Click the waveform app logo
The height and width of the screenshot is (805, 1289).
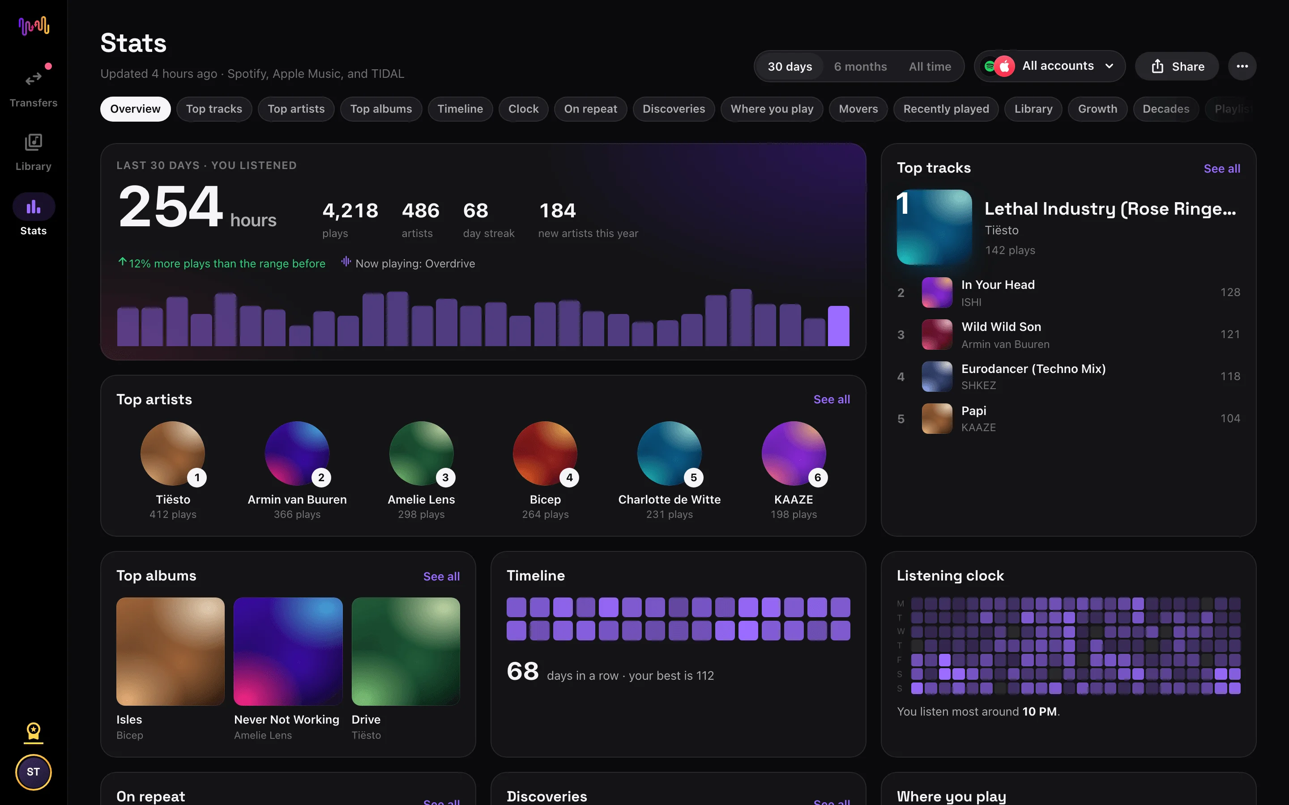pos(34,26)
